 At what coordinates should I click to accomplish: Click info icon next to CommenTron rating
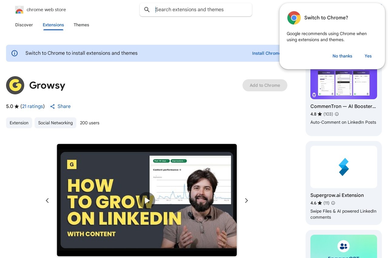click(337, 114)
